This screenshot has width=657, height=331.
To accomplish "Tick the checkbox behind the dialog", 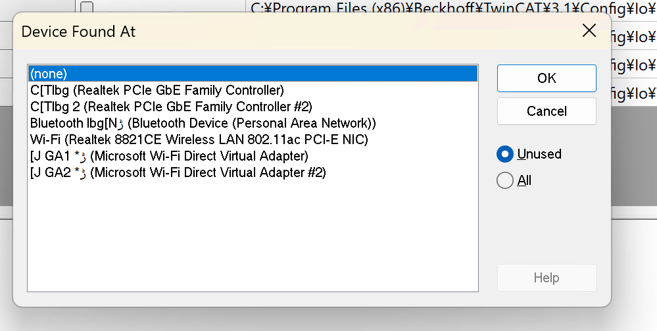I will (x=87, y=8).
